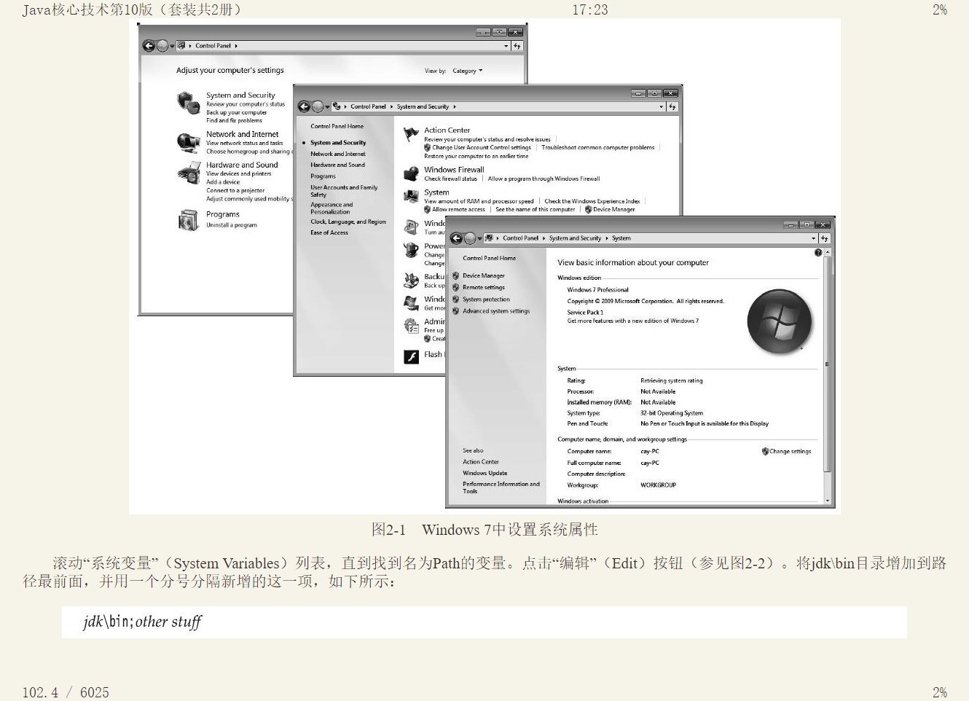Expand the recent pages arrow in the System window
The image size is (969, 701).
[479, 238]
